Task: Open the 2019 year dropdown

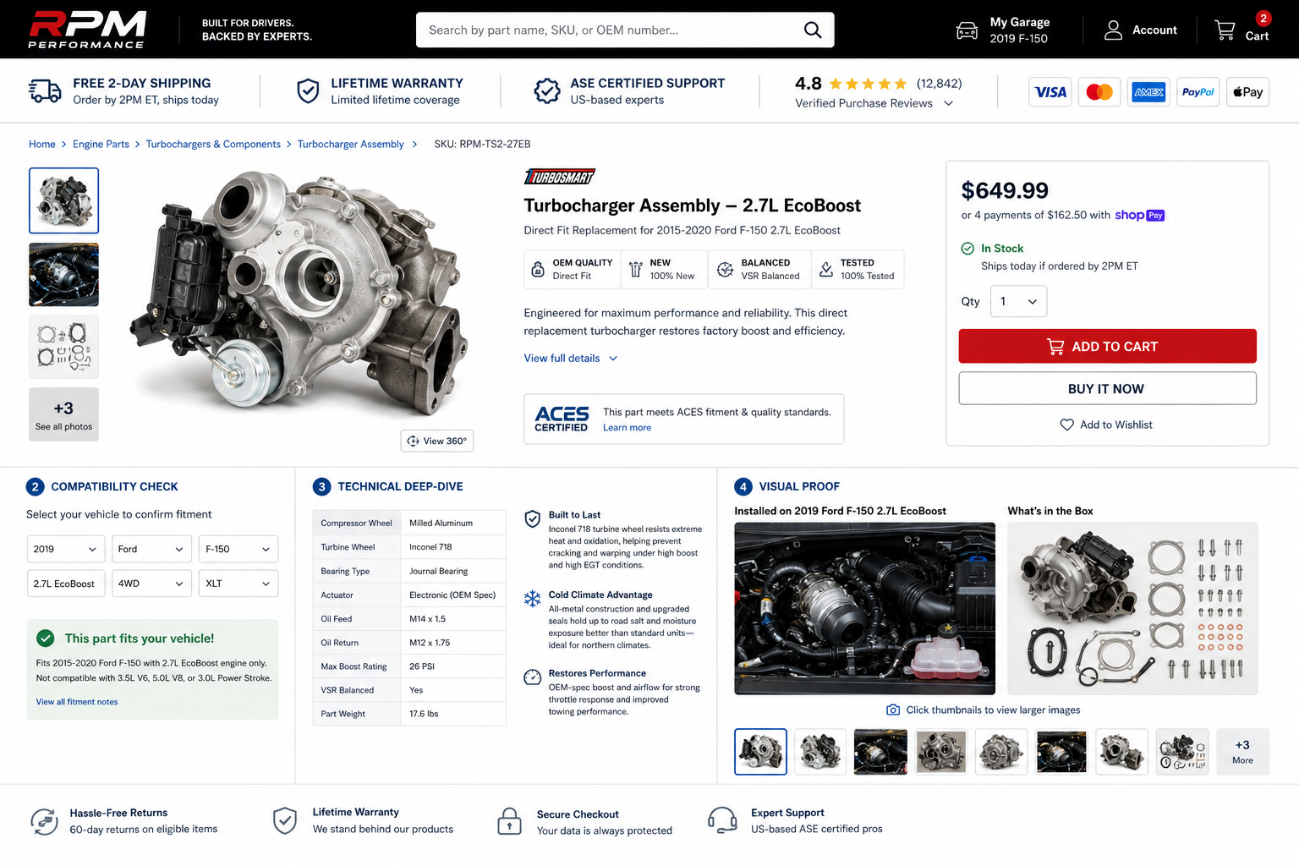Action: pos(66,549)
